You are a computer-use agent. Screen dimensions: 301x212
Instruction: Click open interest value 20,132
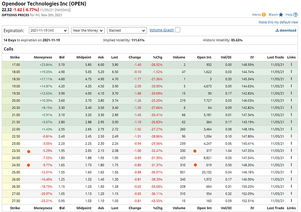(x=206, y=172)
